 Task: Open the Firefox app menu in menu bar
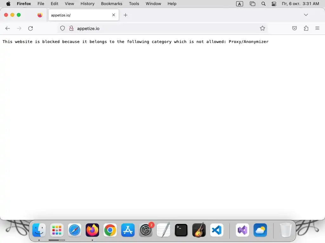click(24, 4)
